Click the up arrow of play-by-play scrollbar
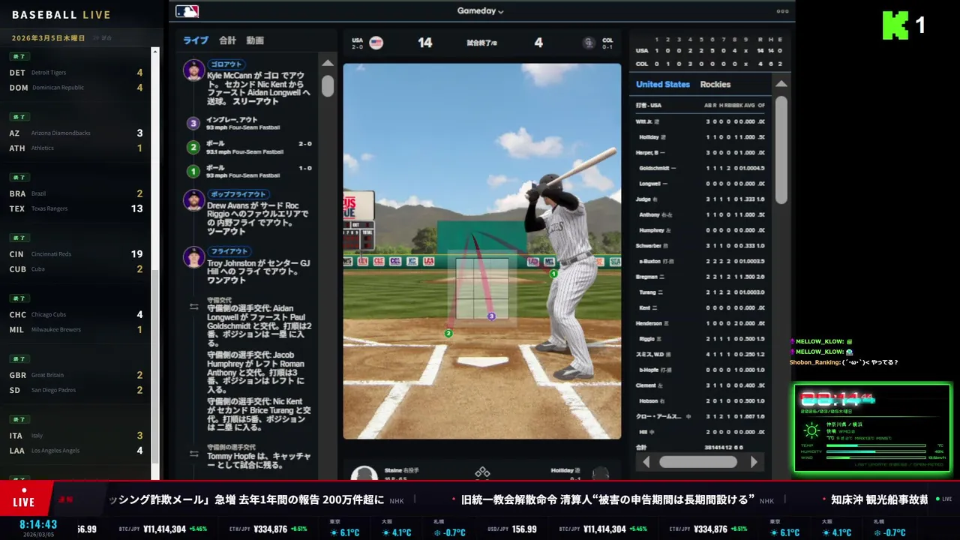 (x=328, y=63)
